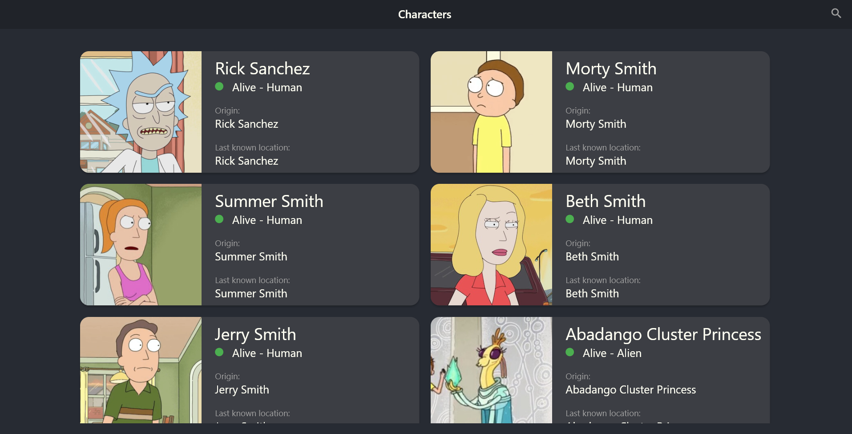
Task: Click Summer Smith's origin text
Action: point(251,257)
